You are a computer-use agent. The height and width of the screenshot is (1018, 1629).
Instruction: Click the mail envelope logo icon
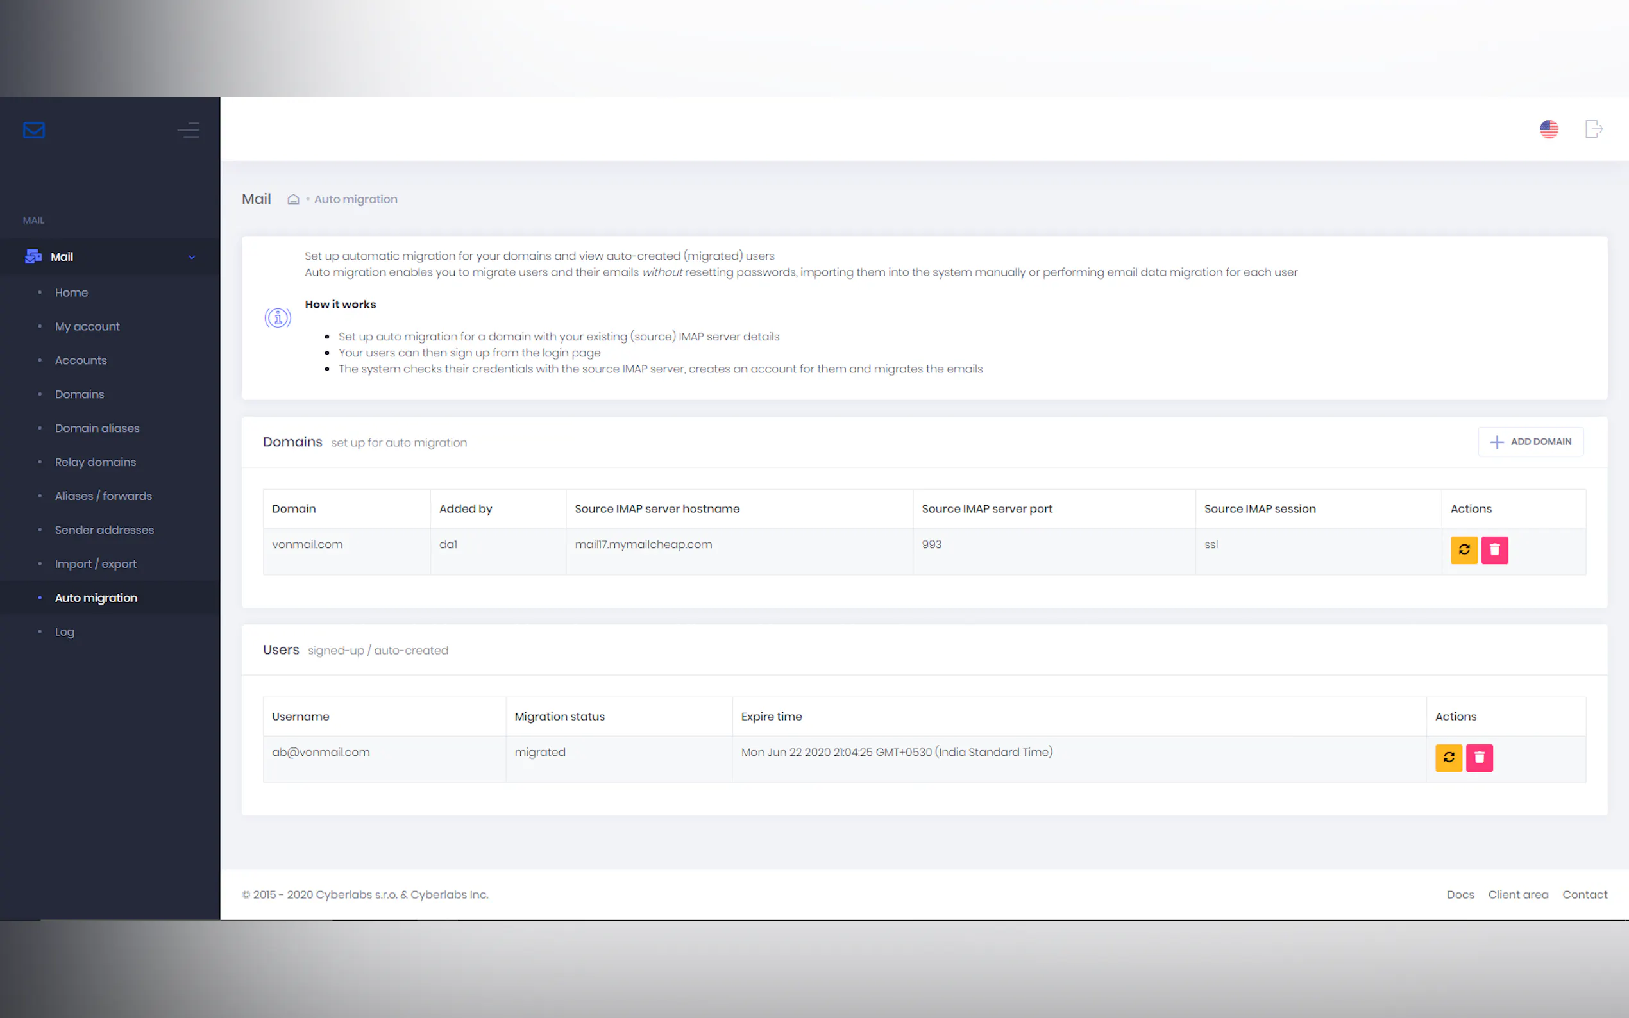[x=34, y=130]
